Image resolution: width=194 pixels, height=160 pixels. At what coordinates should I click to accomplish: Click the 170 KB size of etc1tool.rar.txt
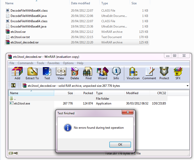[144, 37]
